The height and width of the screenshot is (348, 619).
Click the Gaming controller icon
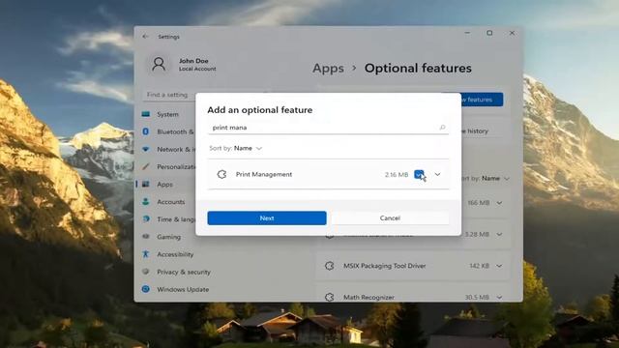tap(146, 237)
